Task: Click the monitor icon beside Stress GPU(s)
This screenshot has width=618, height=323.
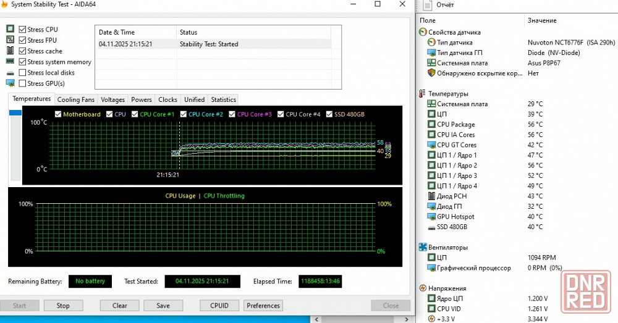Action: [11, 83]
